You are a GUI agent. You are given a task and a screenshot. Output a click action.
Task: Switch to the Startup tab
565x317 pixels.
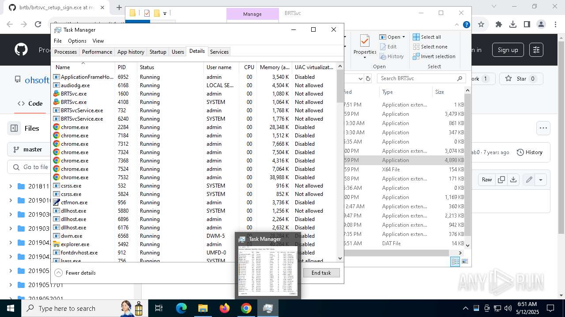[158, 52]
